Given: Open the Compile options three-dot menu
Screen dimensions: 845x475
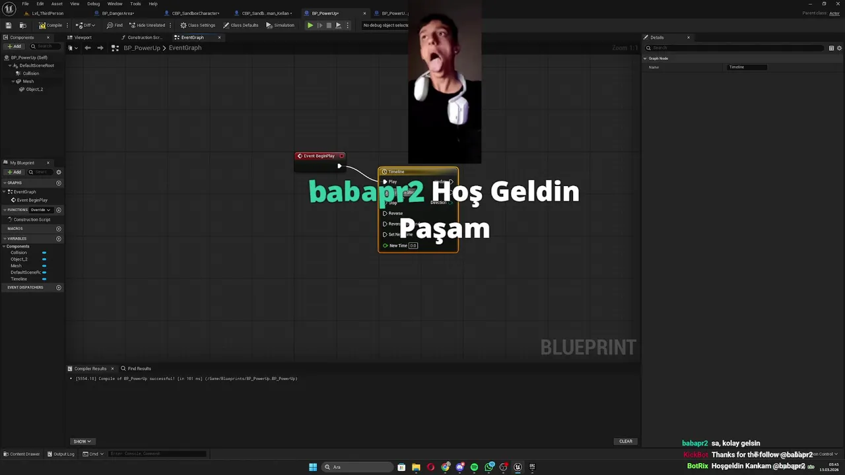Looking at the screenshot, I should (x=67, y=25).
